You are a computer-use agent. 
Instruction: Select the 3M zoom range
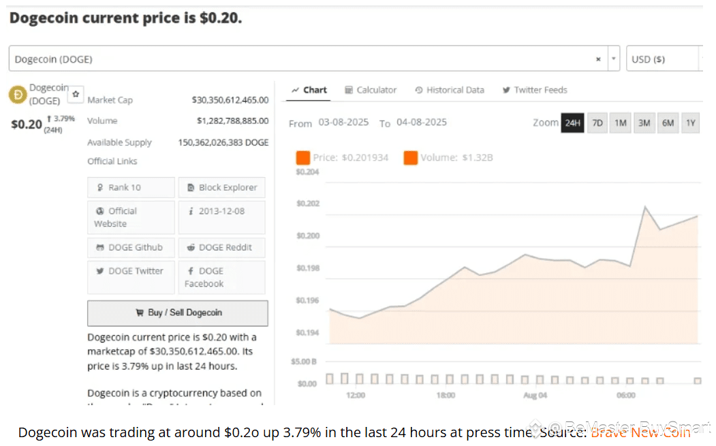tap(644, 123)
